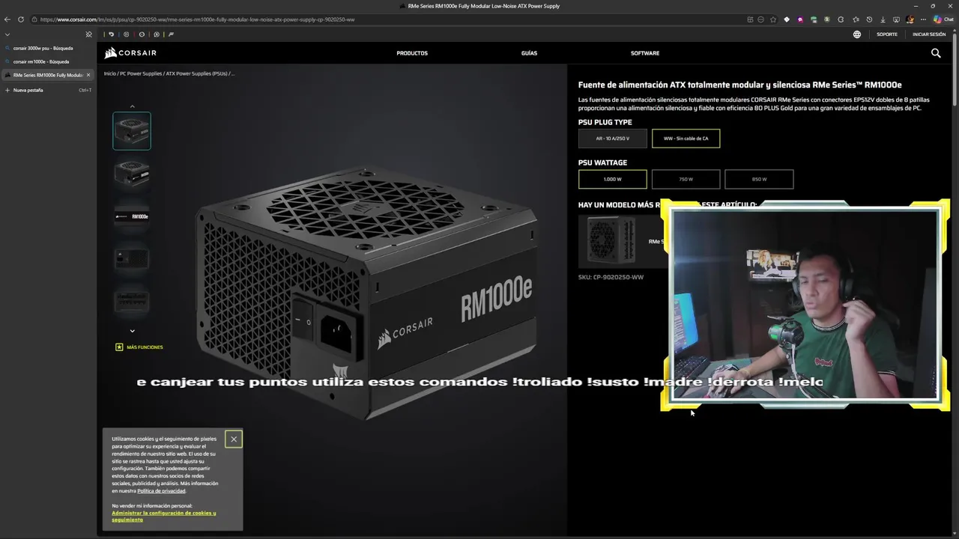This screenshot has width=959, height=539.
Task: Switch to the 'corsair rm1000e - Búsqueda' tab
Action: click(x=48, y=61)
